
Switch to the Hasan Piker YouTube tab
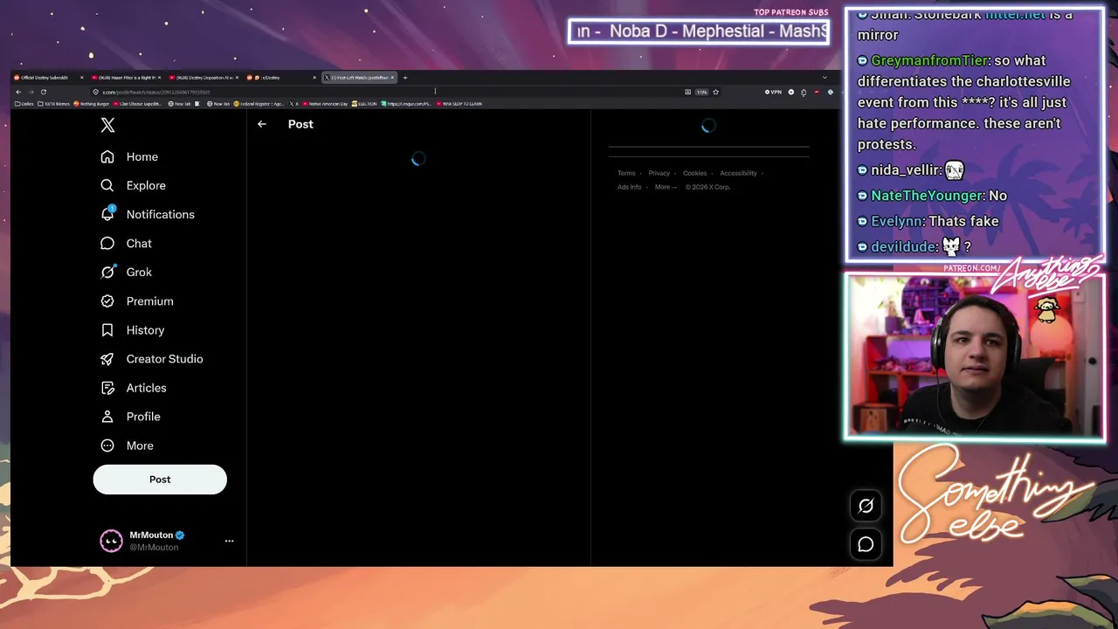126,78
